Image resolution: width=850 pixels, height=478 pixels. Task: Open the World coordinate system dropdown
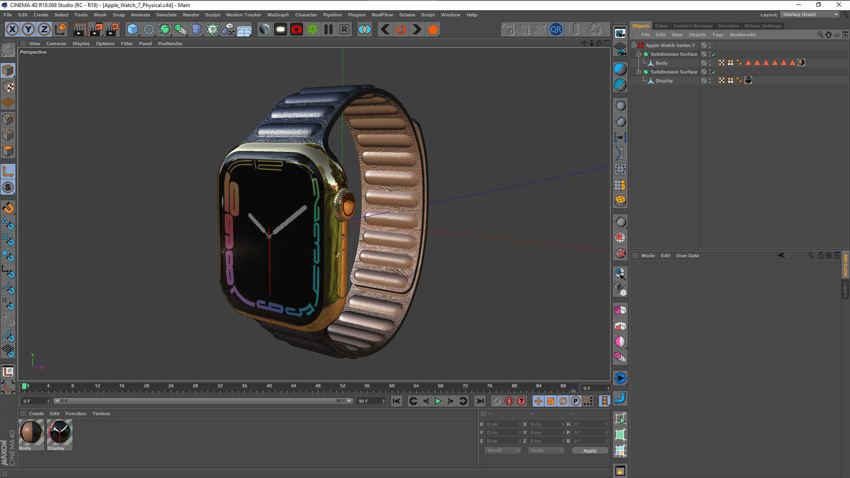503,451
